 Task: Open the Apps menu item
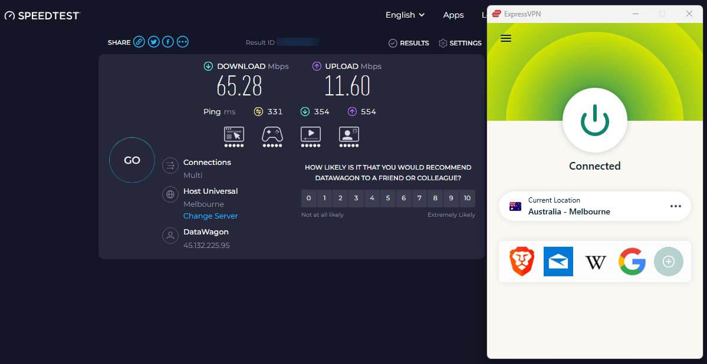tap(453, 15)
